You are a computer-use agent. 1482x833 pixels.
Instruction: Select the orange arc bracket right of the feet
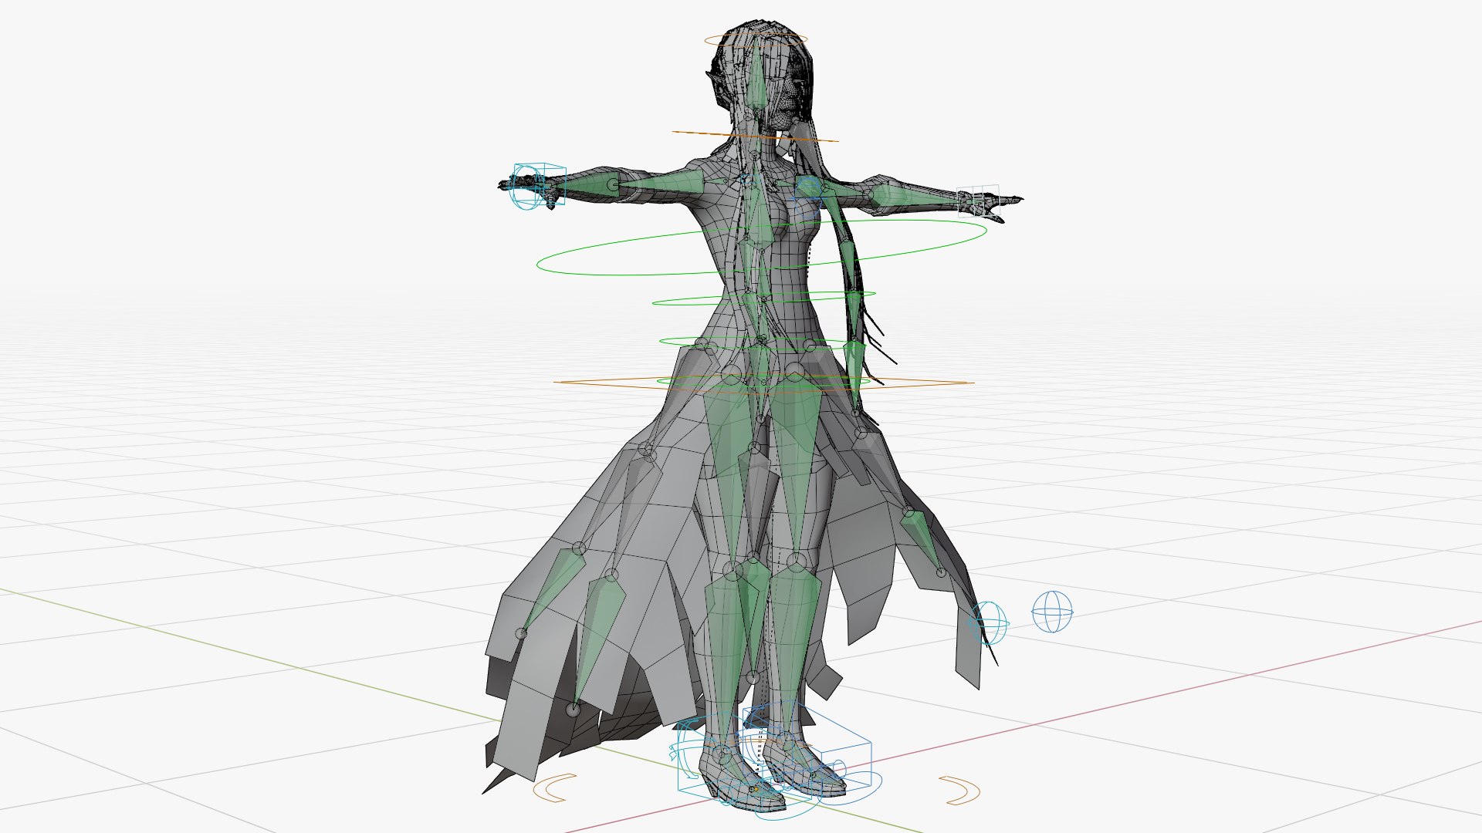(959, 791)
